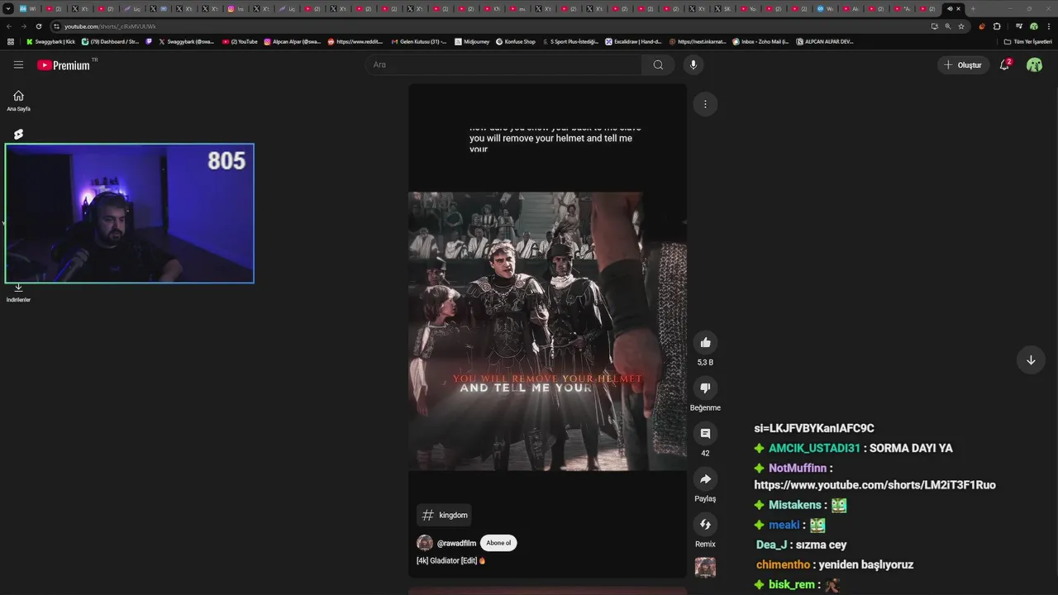Open the Midjourney bookmark
Screen dimensions: 1058x595
(x=472, y=41)
